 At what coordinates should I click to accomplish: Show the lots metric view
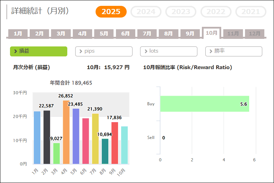point(168,51)
